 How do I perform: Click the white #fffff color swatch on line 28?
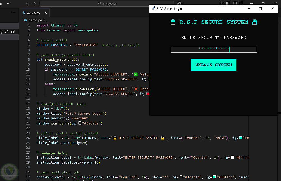point(232,157)
